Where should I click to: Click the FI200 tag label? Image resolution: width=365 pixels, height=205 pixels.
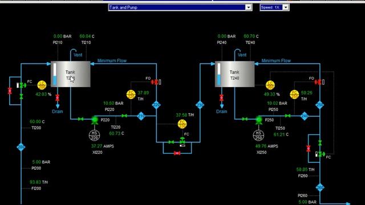(x=36, y=188)
